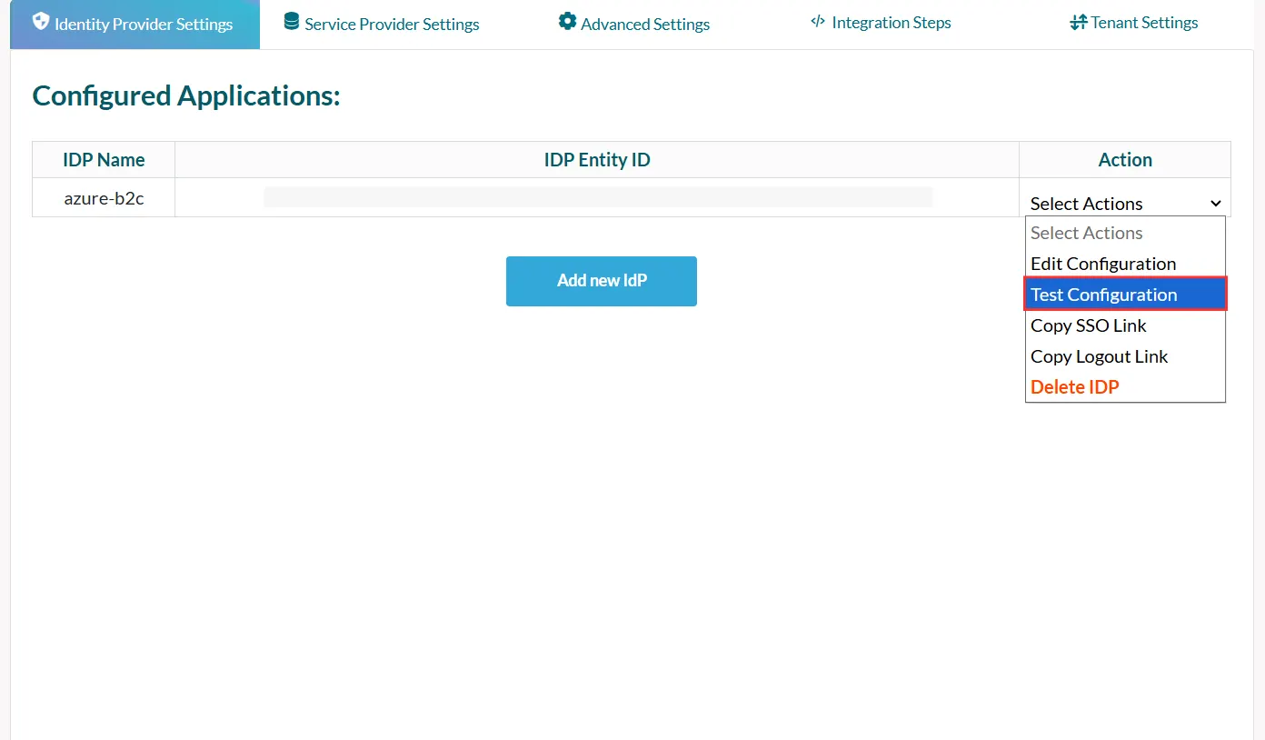1265x740 pixels.
Task: Click Delete IDP in the actions list
Action: [x=1074, y=386]
